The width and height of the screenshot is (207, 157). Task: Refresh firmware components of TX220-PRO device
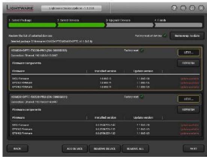[x=188, y=63]
